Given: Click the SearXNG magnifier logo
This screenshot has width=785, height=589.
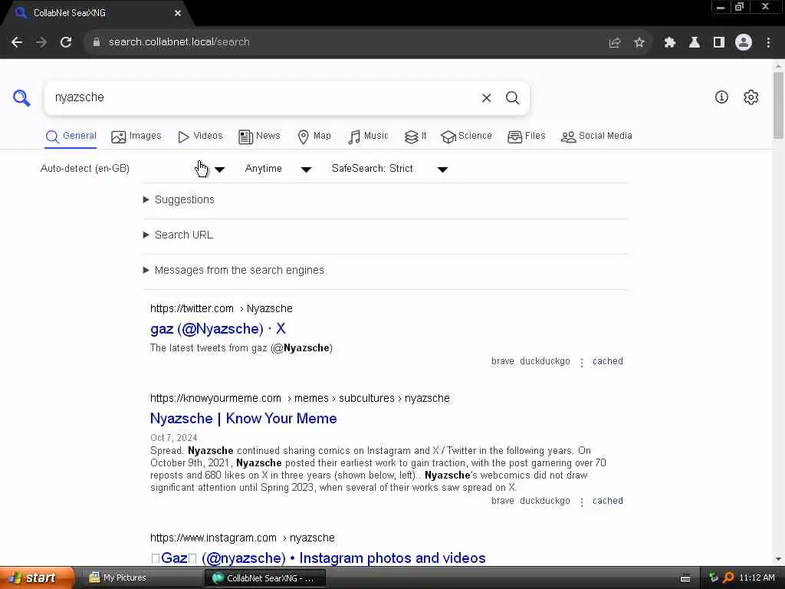Looking at the screenshot, I should coord(21,97).
